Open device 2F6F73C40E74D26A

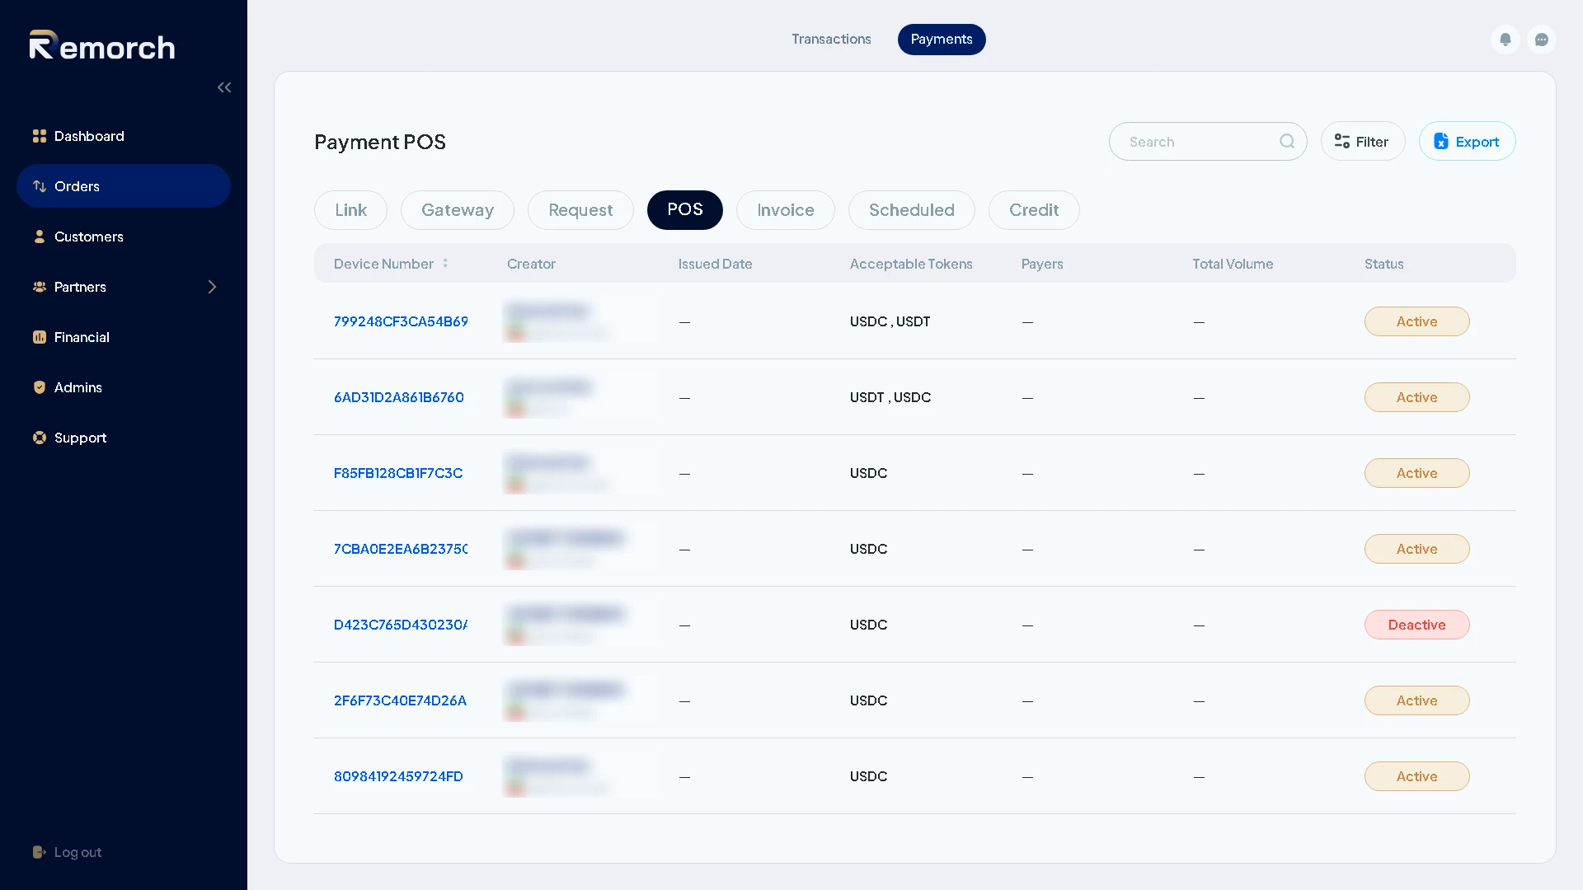coord(400,700)
